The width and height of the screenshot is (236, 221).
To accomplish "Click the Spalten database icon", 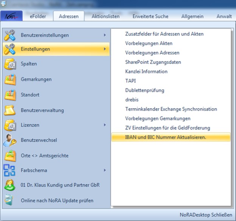I will pos(10,64).
